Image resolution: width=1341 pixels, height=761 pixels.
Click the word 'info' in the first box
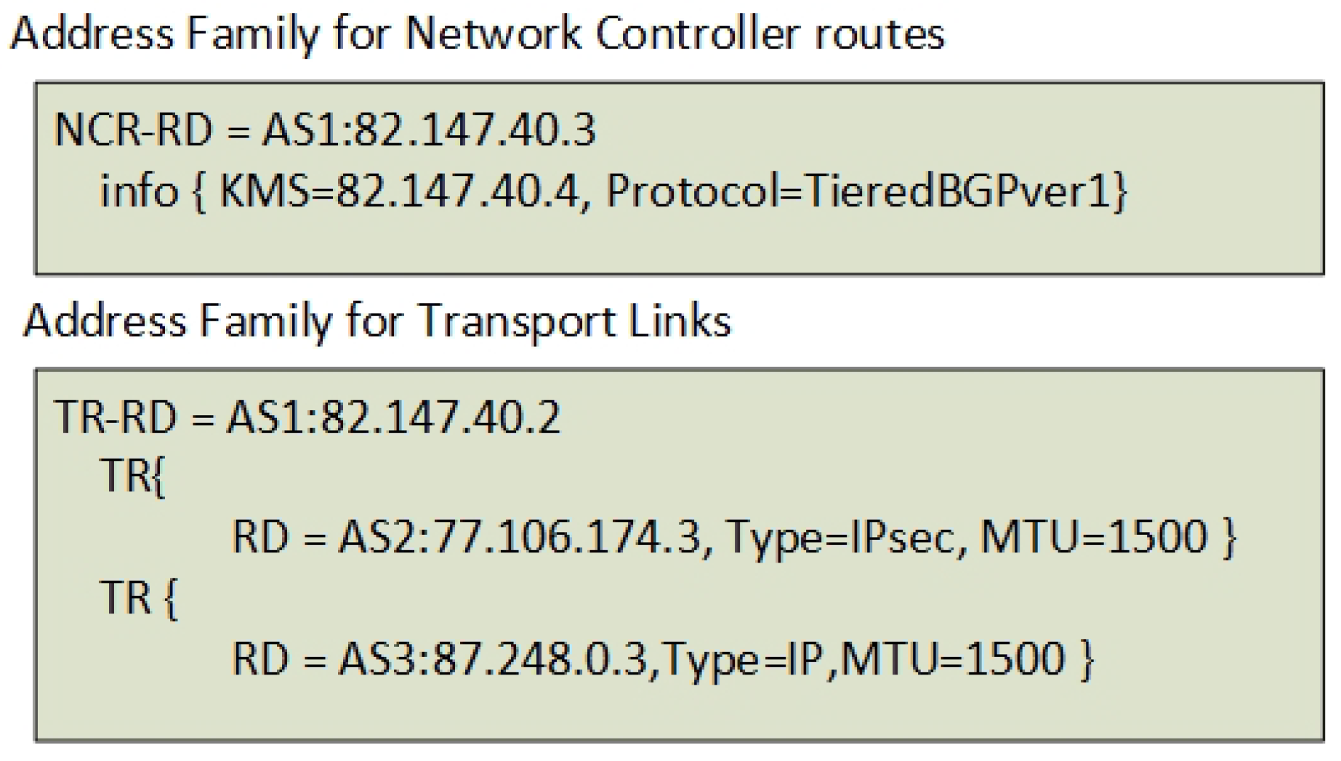(139, 191)
